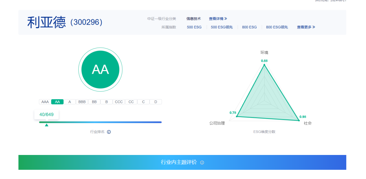Select the highlighted AA rating box
The image size is (366, 179).
pyautogui.click(x=57, y=102)
